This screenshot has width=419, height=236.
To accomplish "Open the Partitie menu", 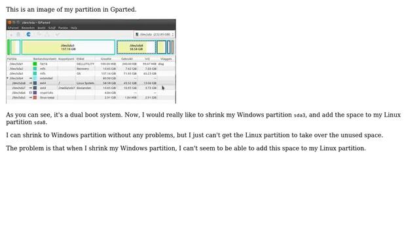I will point(63,28).
